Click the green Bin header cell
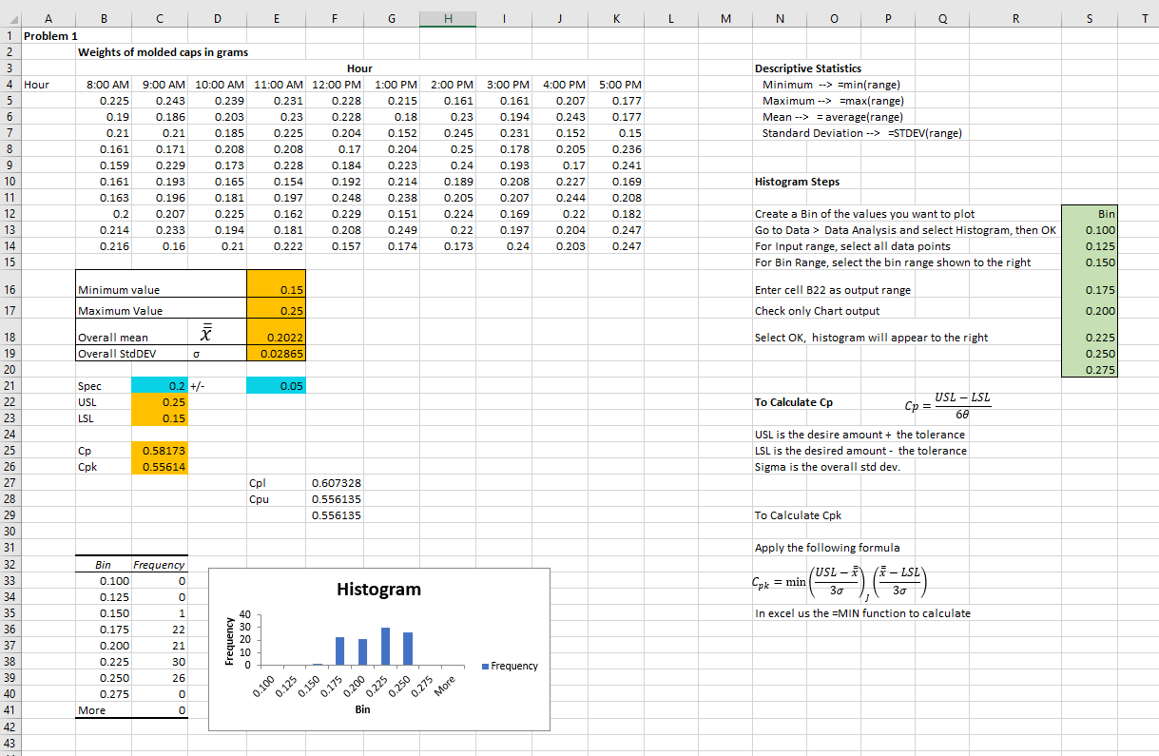This screenshot has height=756, width=1159. tap(1089, 214)
